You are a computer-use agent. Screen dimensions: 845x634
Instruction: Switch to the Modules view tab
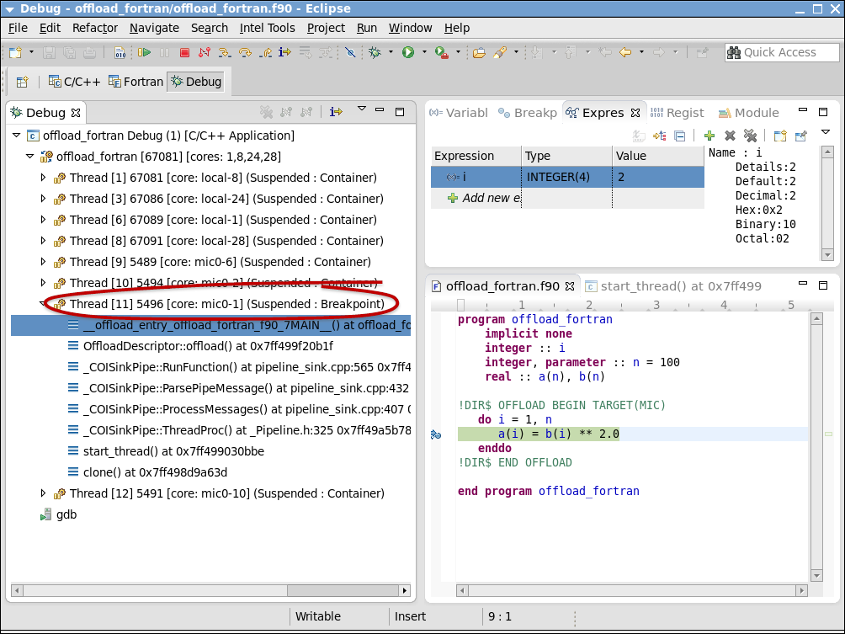click(749, 113)
